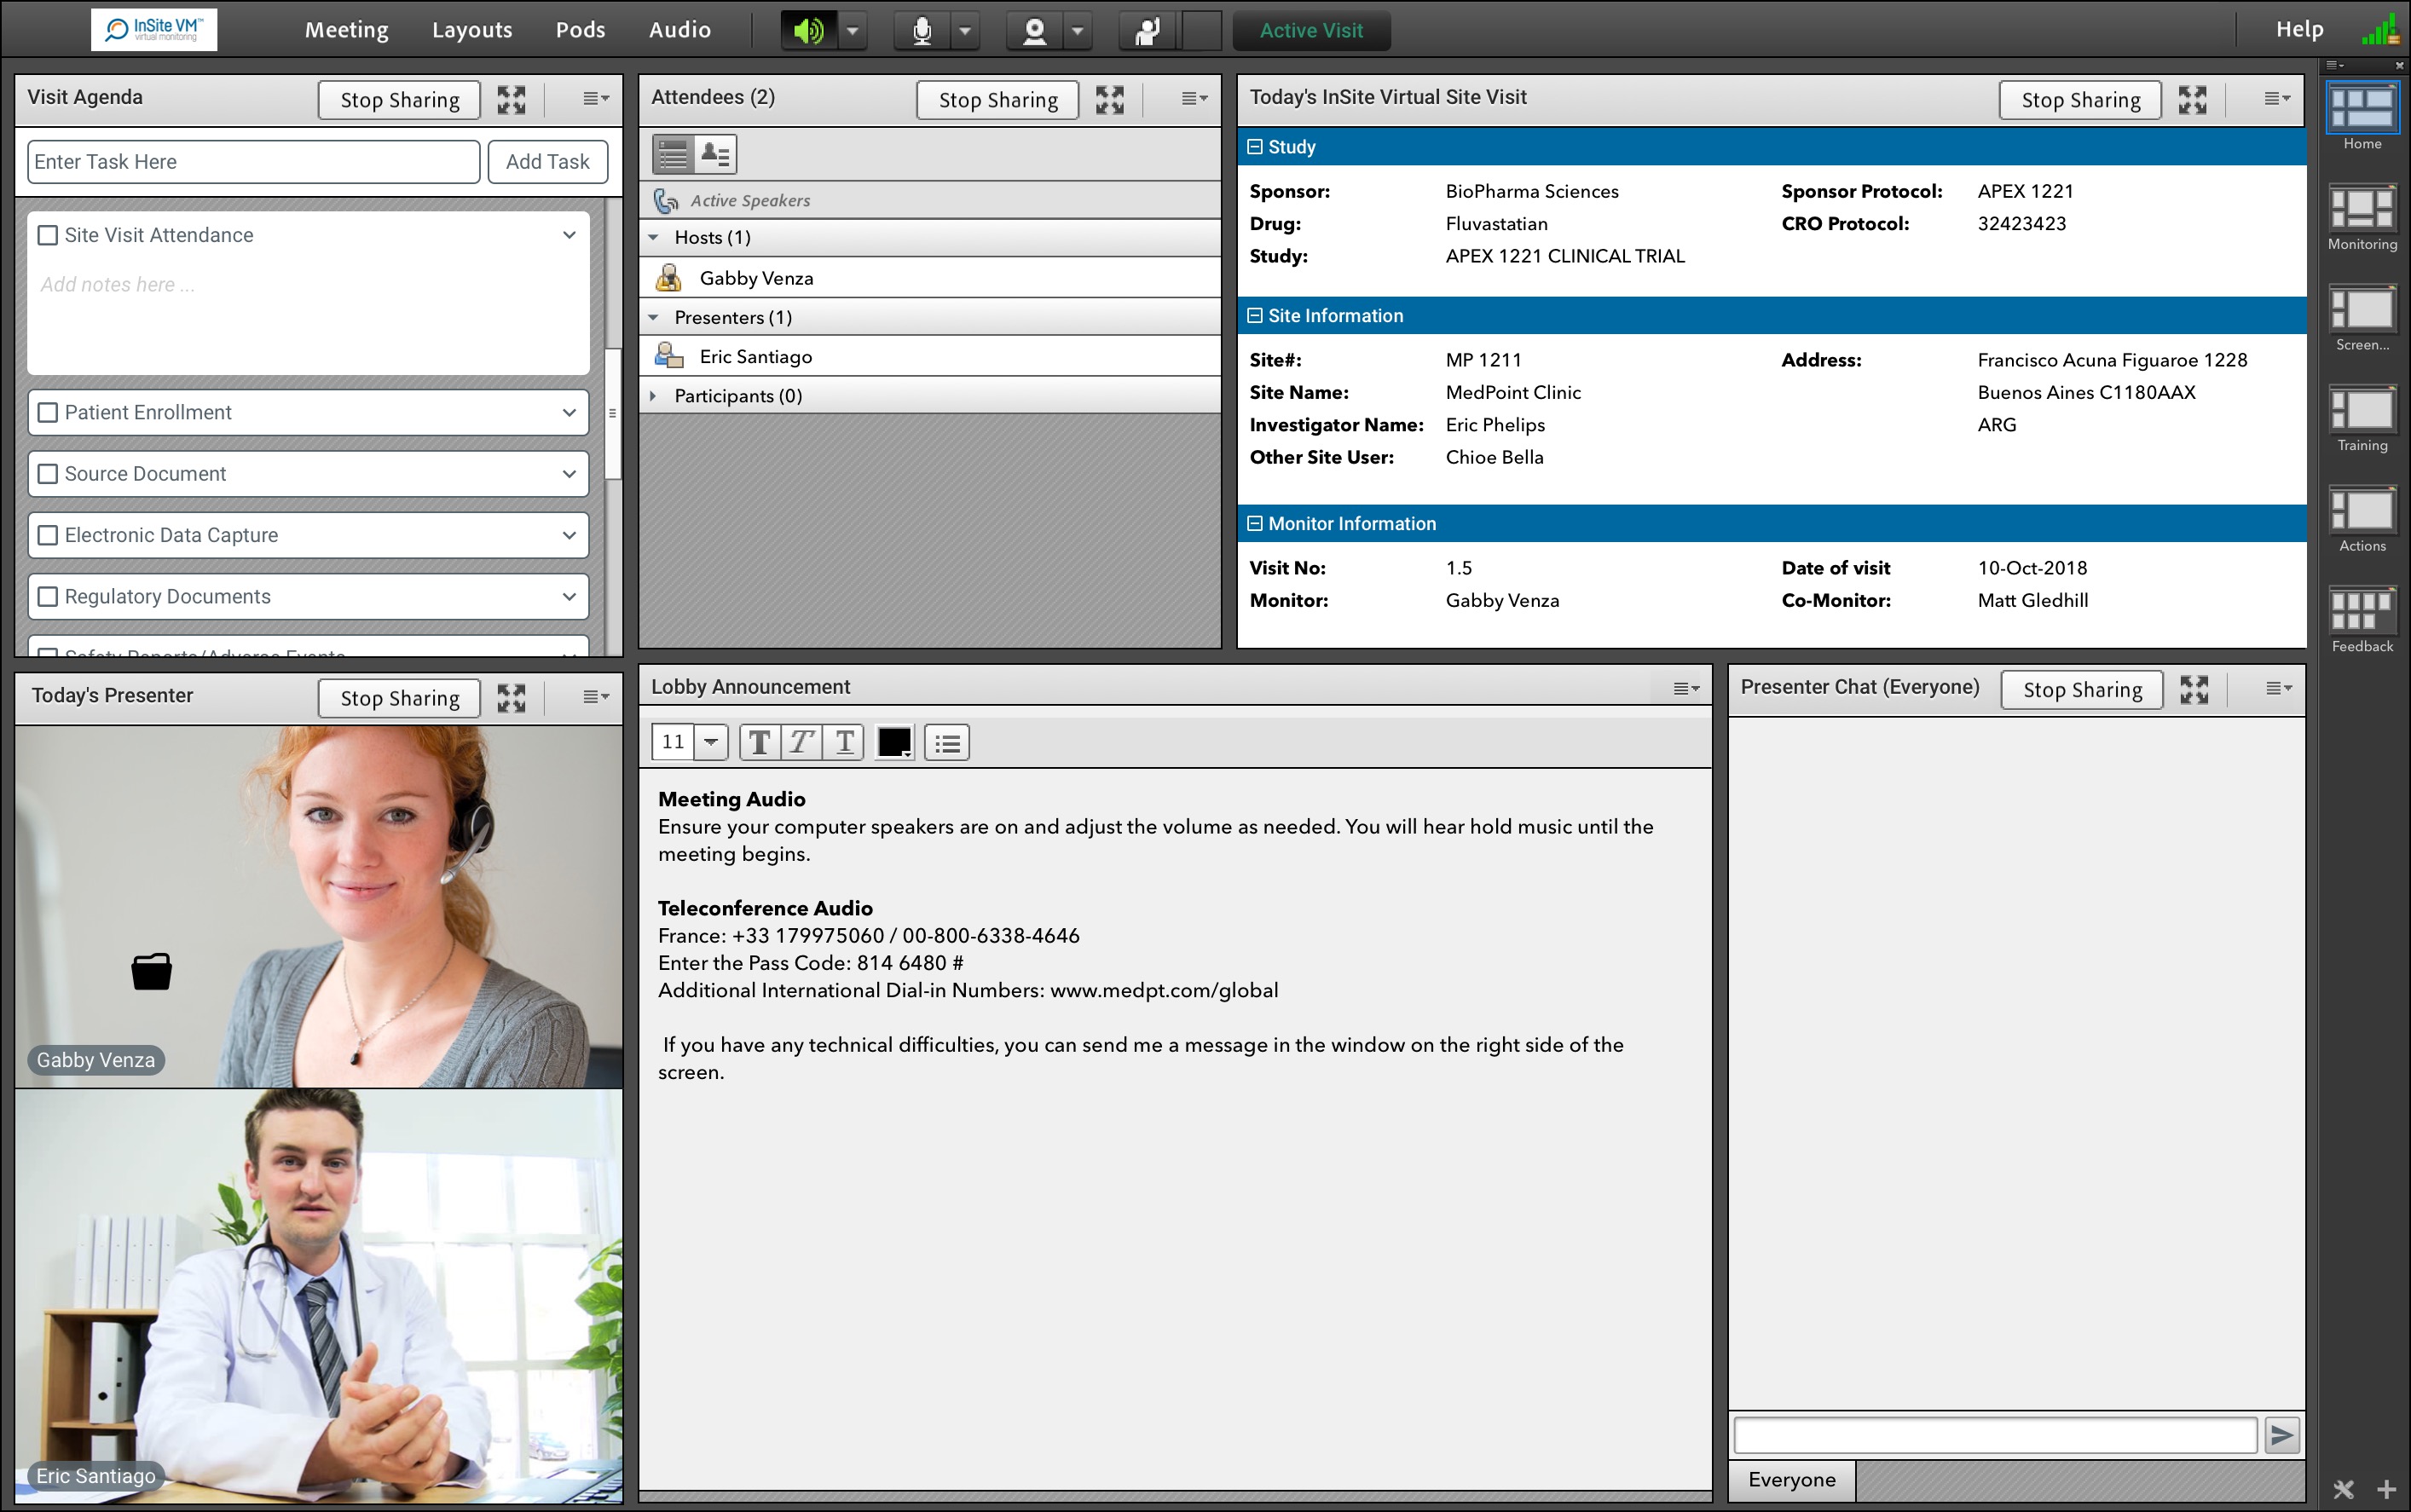
Task: Maximize Today's InSite Virtual Site Visit pod
Action: click(2193, 99)
